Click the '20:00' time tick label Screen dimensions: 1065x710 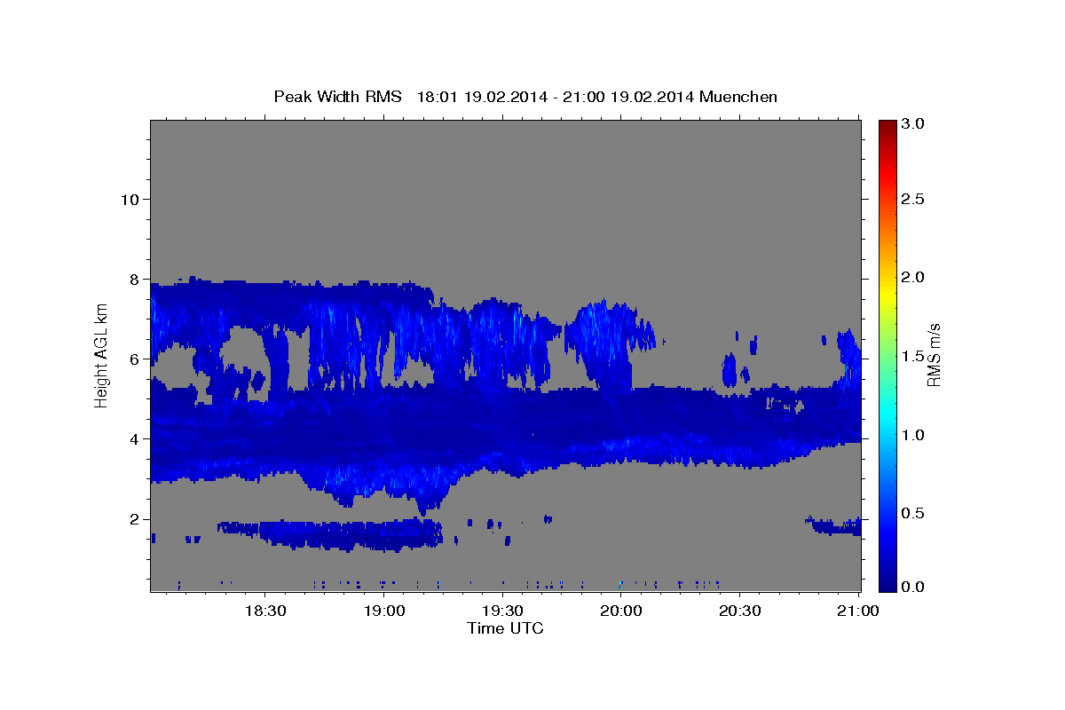[621, 611]
